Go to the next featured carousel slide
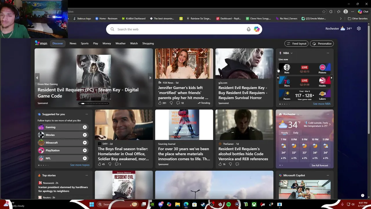 150,78
